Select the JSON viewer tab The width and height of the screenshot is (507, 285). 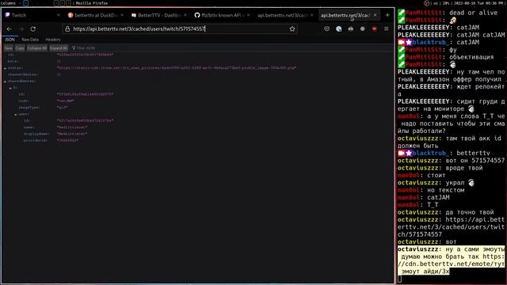[10, 40]
